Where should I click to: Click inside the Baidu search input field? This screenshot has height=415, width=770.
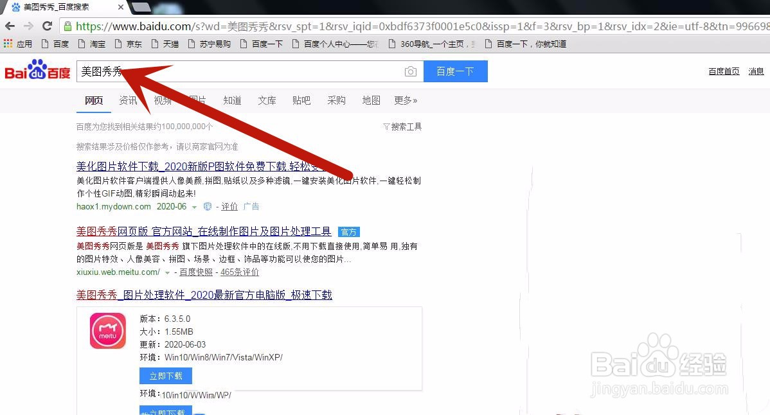pos(240,71)
